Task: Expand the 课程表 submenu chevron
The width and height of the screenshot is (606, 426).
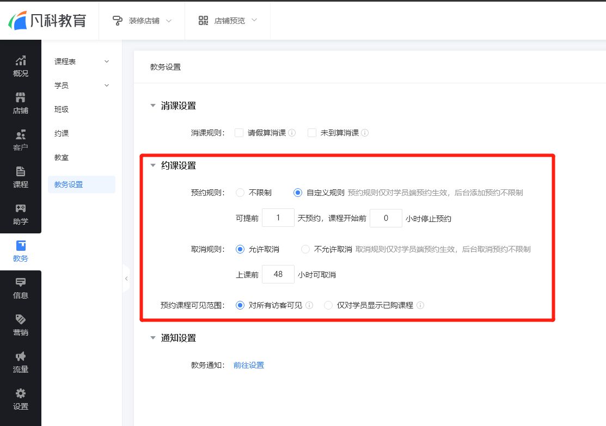Action: [x=107, y=61]
